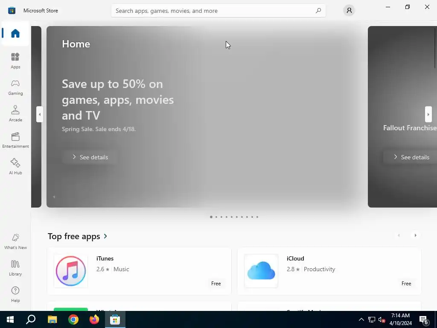Open the Help menu

coord(15,294)
